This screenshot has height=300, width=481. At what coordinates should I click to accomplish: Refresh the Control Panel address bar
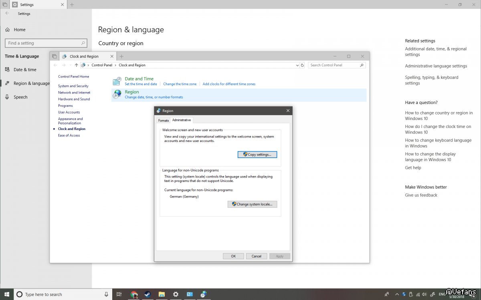tap(302, 65)
